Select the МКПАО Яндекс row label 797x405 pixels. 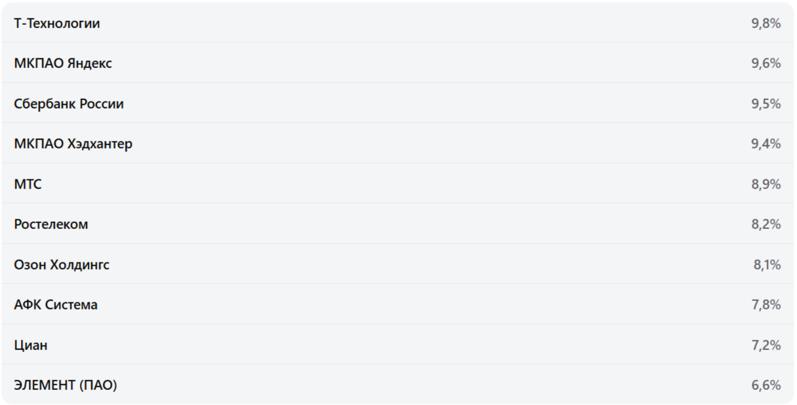click(63, 63)
